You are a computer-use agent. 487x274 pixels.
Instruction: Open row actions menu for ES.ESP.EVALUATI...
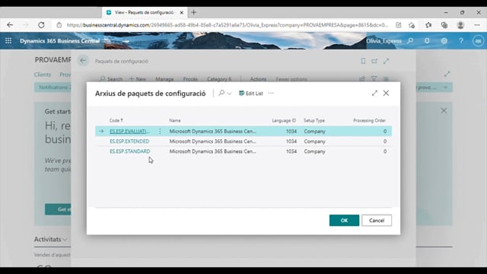tap(160, 131)
